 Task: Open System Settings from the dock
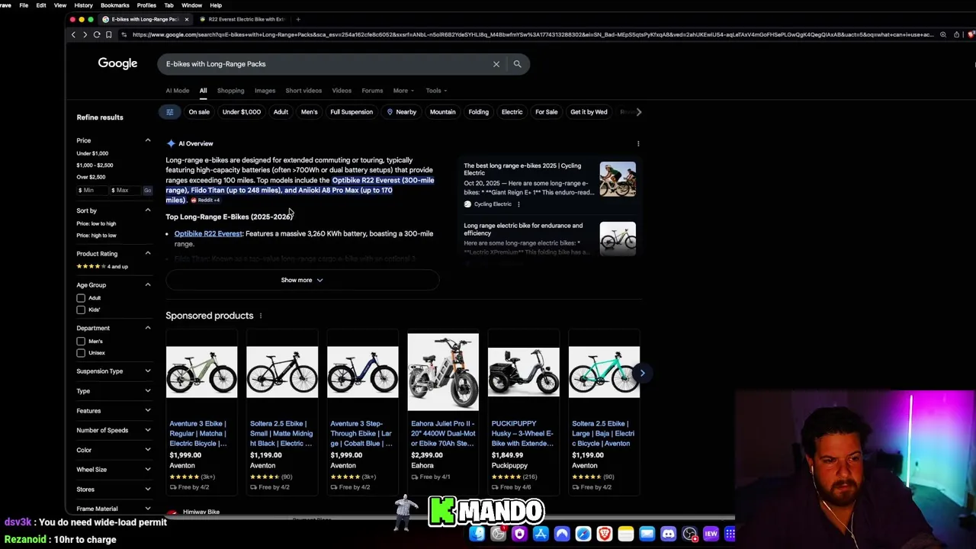click(x=498, y=534)
